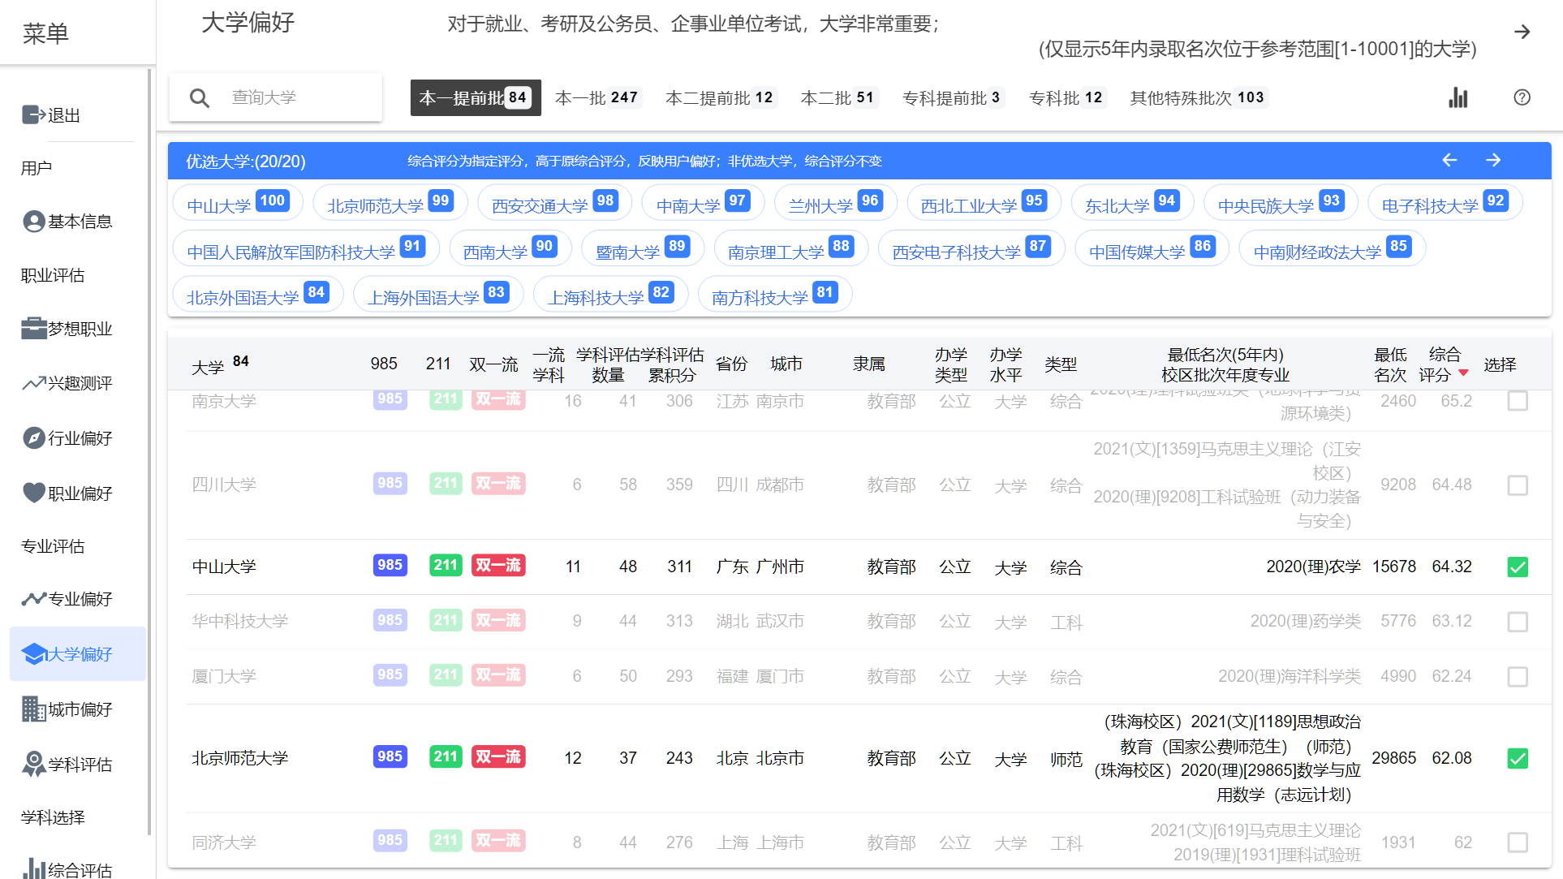This screenshot has height=879, width=1563.
Task: Check the 四川大学 selection checkbox
Action: [x=1518, y=485]
